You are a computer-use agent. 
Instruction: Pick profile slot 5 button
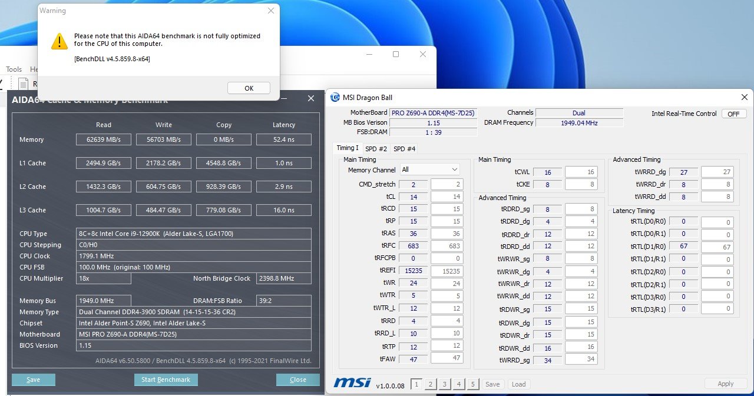coord(473,384)
